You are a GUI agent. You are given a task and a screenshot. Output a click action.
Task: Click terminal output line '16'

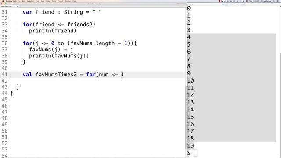191,124
